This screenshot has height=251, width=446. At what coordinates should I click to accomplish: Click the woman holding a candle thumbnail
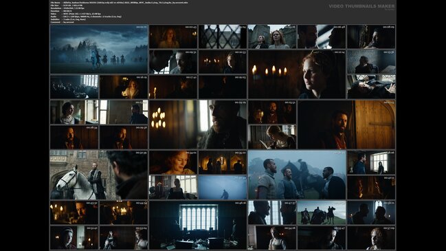pos(124,87)
